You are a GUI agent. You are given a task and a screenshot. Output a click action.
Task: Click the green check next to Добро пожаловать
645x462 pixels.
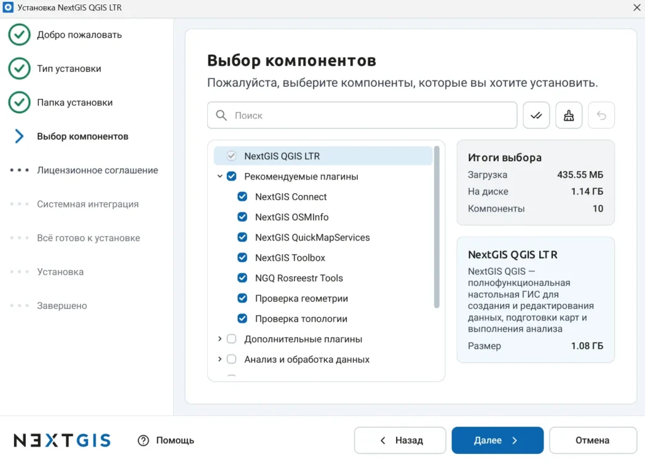pos(19,35)
